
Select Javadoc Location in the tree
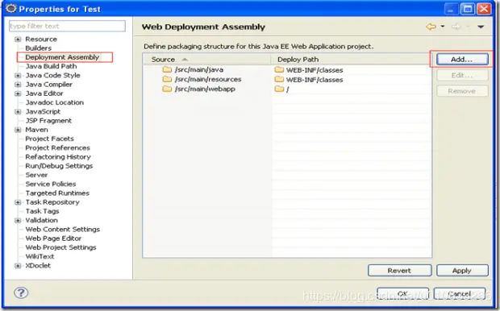tap(55, 102)
